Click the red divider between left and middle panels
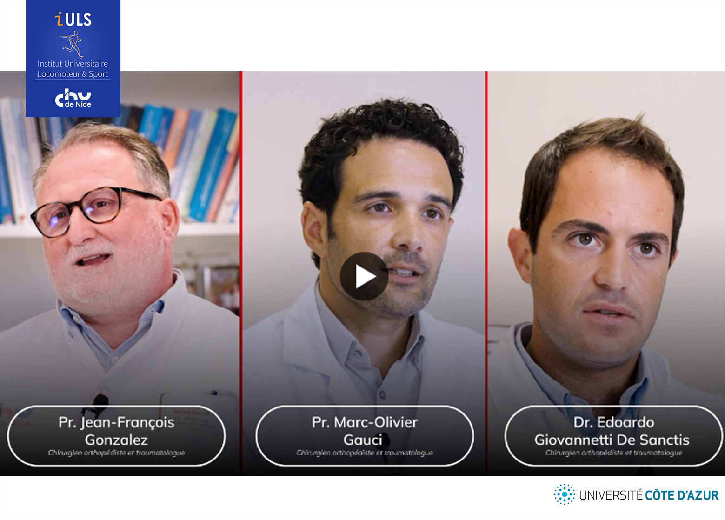Viewport: 725px width, 520px height. (x=241, y=273)
